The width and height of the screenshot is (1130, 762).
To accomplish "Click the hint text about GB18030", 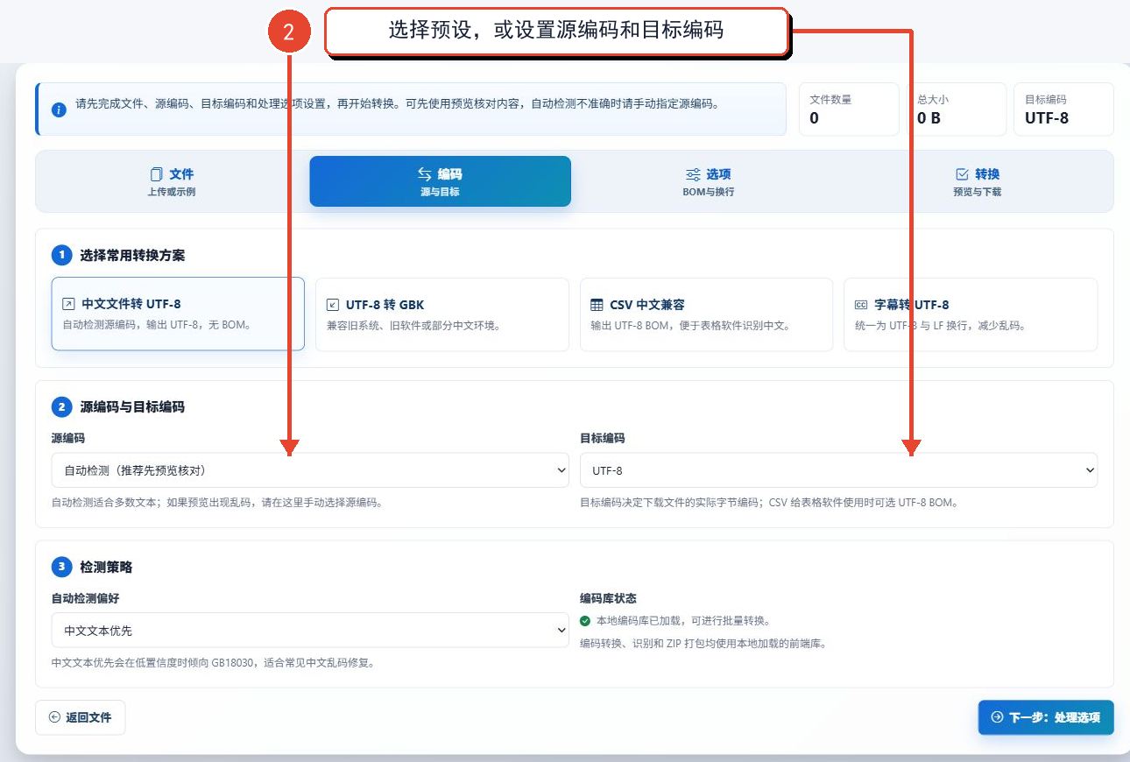I will pyautogui.click(x=213, y=663).
